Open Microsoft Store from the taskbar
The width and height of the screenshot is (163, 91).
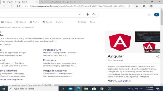pyautogui.click(x=94, y=89)
